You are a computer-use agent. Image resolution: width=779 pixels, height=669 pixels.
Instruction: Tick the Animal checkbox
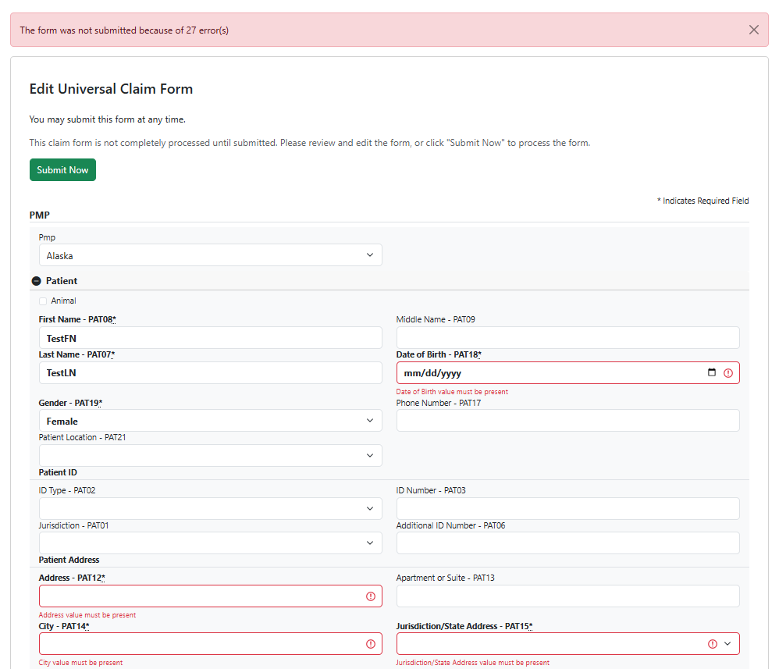(x=43, y=301)
